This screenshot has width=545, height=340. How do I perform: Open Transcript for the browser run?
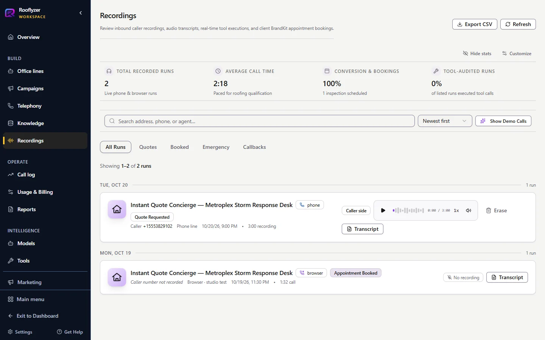coord(507,277)
